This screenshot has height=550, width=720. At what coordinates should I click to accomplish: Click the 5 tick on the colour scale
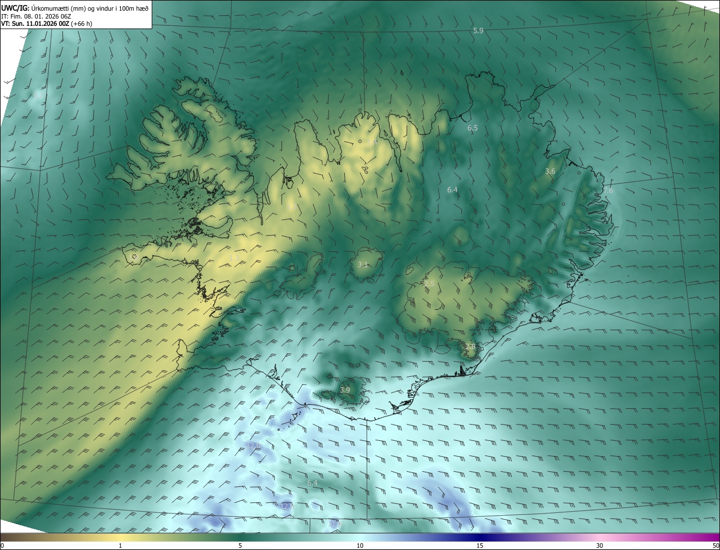(240, 546)
